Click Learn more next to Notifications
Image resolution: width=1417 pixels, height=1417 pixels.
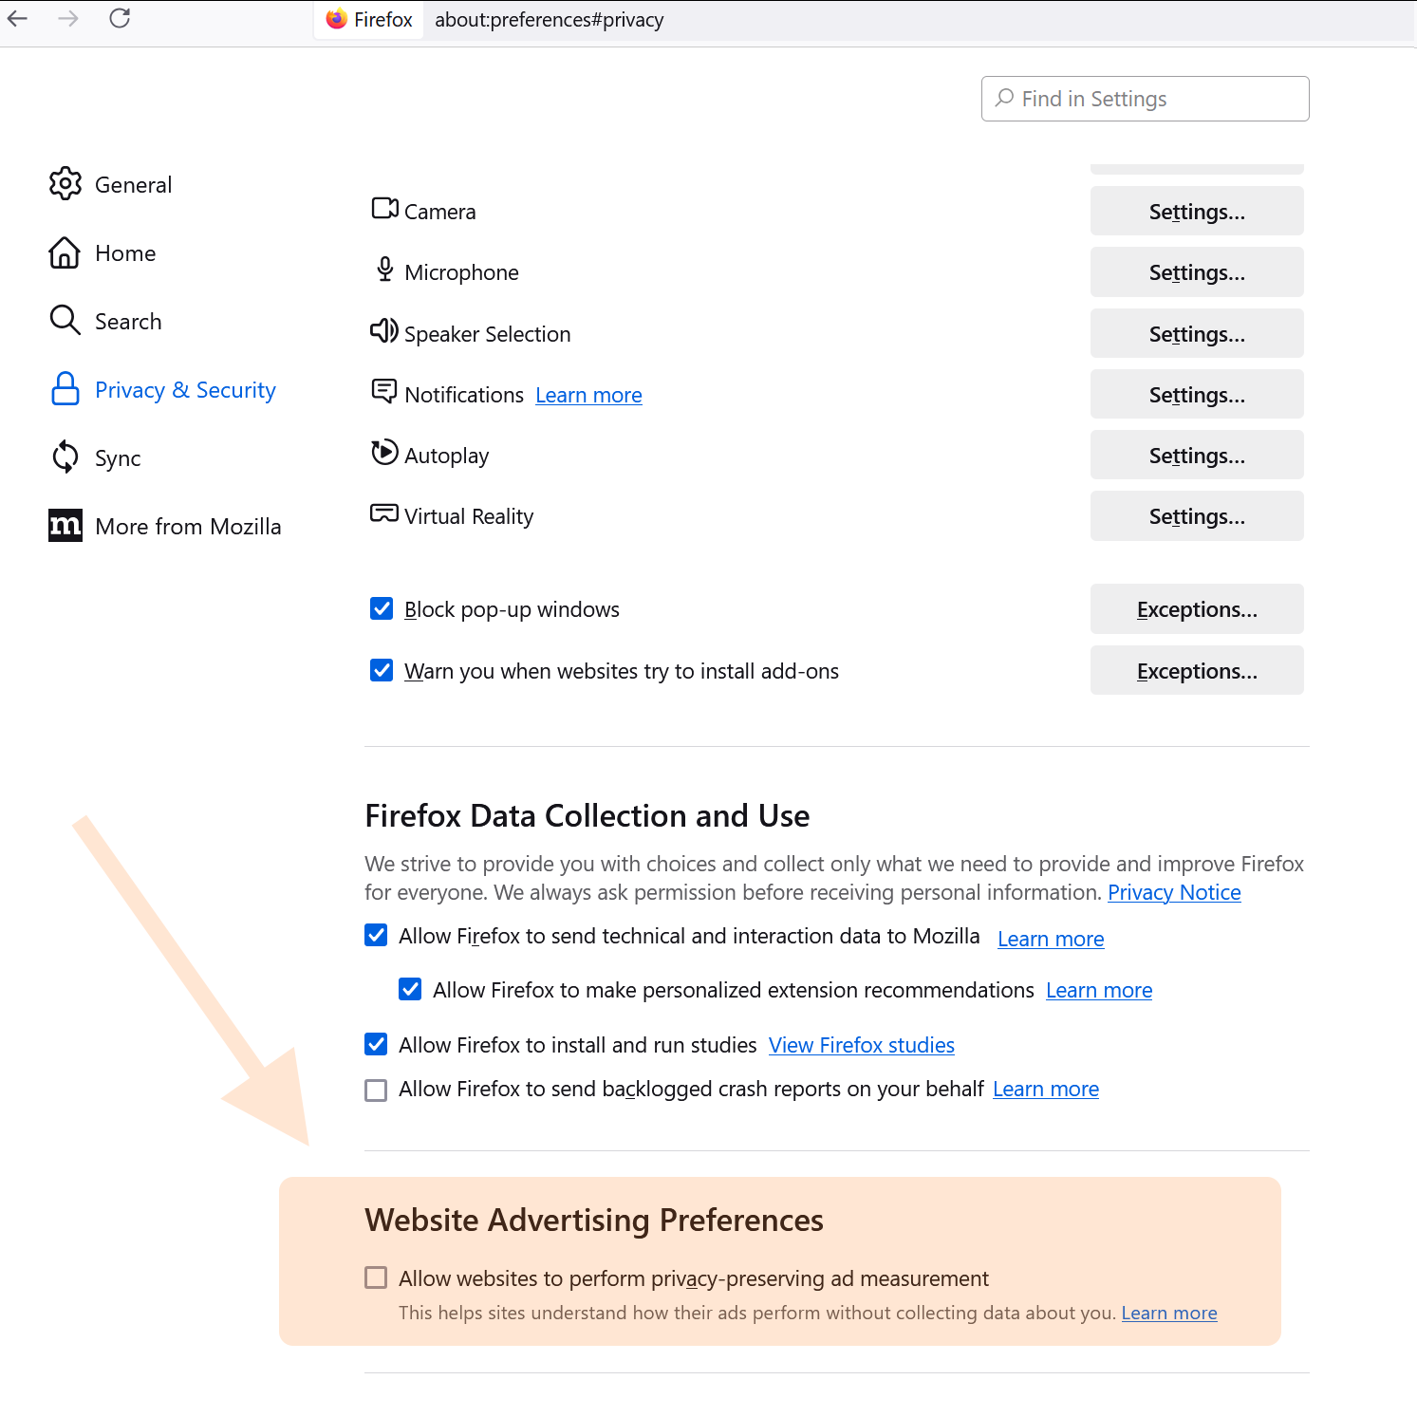[x=588, y=395]
